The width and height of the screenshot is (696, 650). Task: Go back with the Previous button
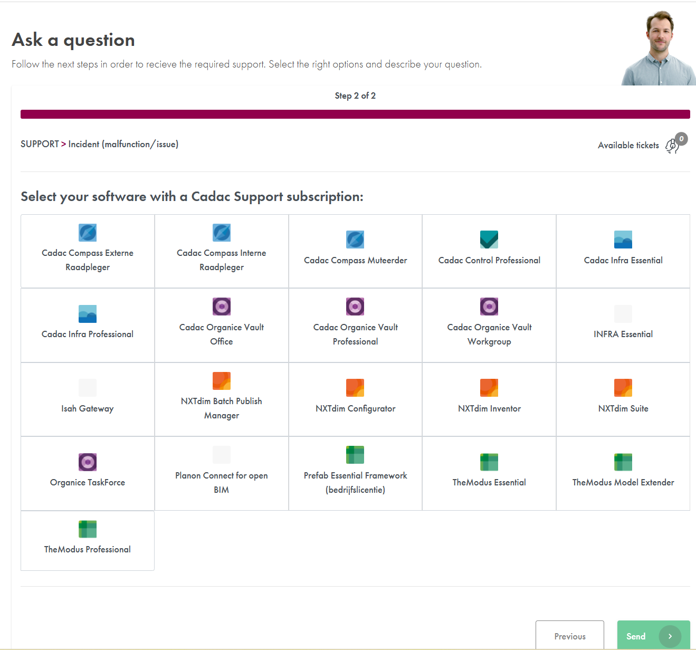click(570, 635)
